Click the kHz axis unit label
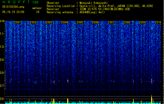The width and height of the screenshot is (164, 104). [x=2, y=21]
